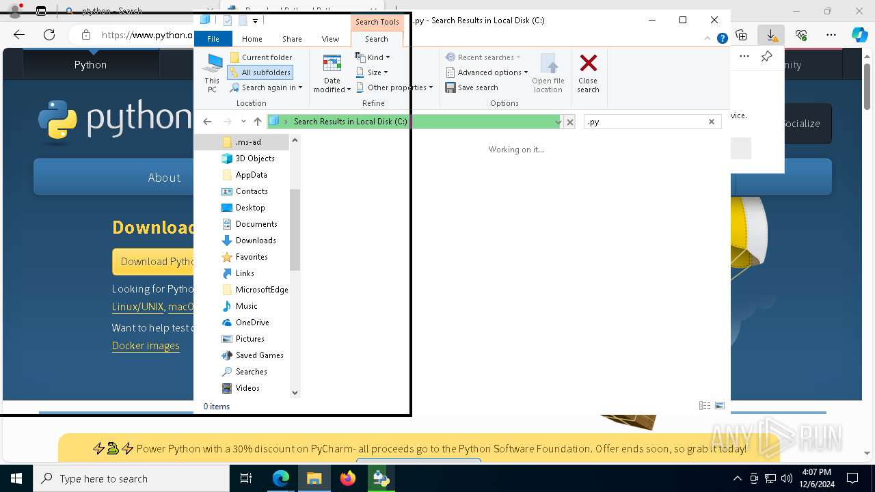Screen dimensions: 875x492
Task: Open recent locations chevron in Explorer
Action: (243, 122)
